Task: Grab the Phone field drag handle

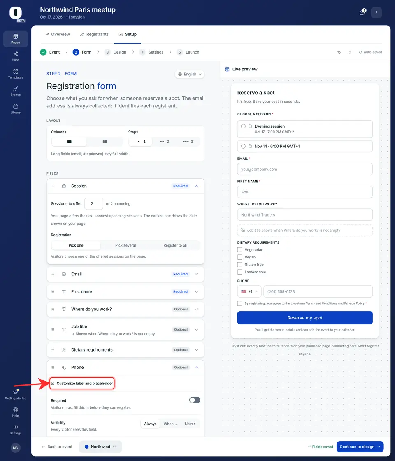Action: pos(53,368)
